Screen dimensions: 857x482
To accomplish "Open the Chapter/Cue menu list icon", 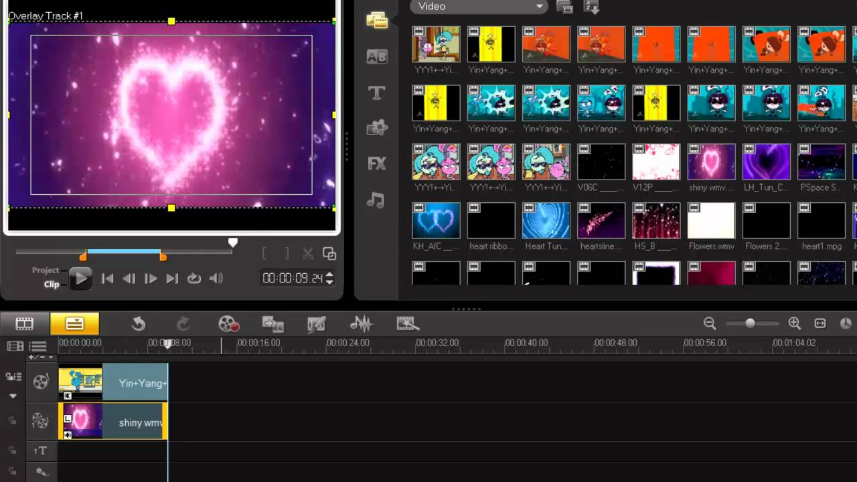I will coord(38,346).
